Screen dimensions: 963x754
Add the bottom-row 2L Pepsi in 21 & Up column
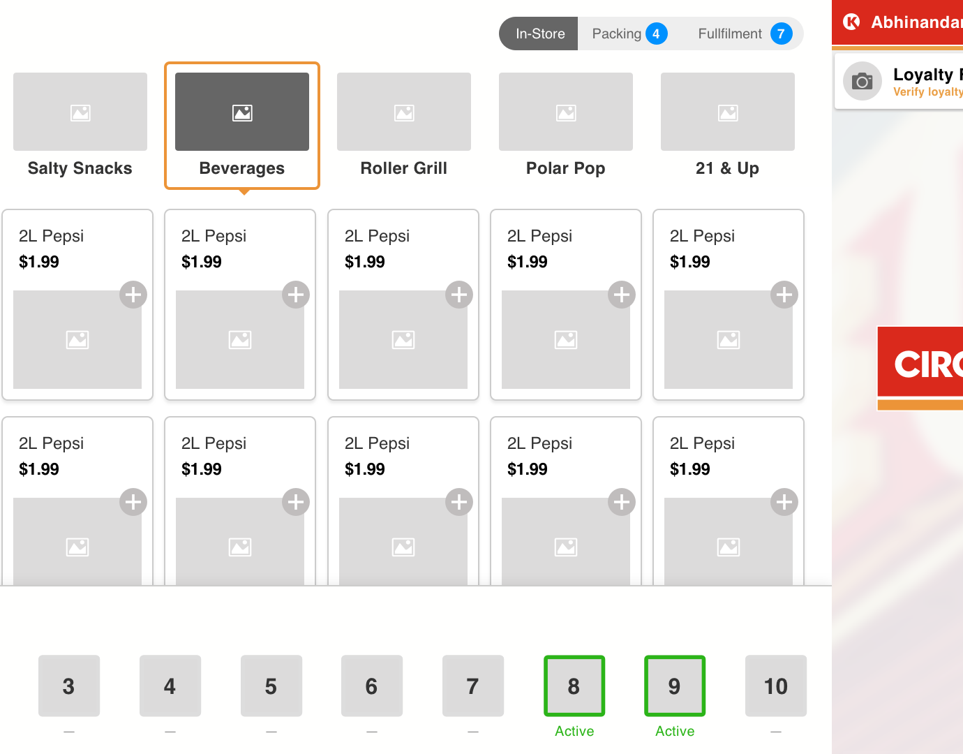coord(784,502)
